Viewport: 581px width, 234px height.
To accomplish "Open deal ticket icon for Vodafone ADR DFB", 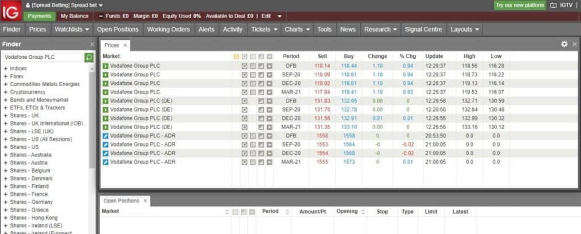I will [x=244, y=136].
